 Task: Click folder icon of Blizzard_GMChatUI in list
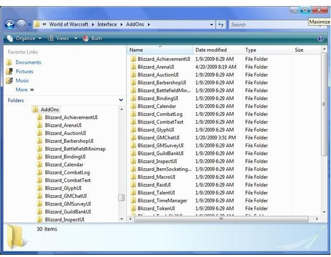pos(133,137)
